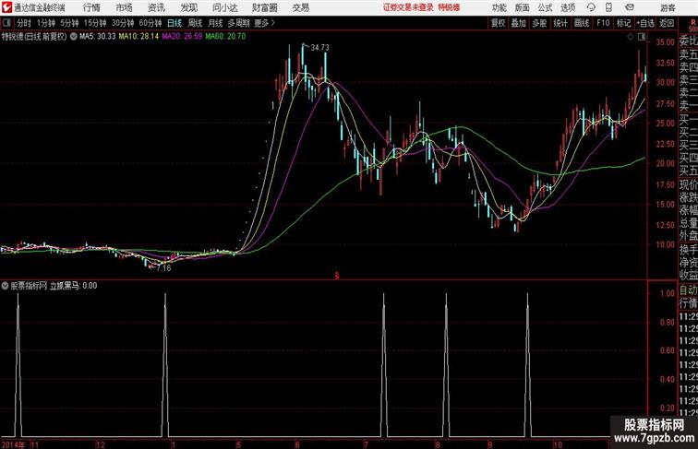The height and width of the screenshot is (449, 698).
Task: Click the diamond icon at chart top-right
Action: click(x=631, y=37)
